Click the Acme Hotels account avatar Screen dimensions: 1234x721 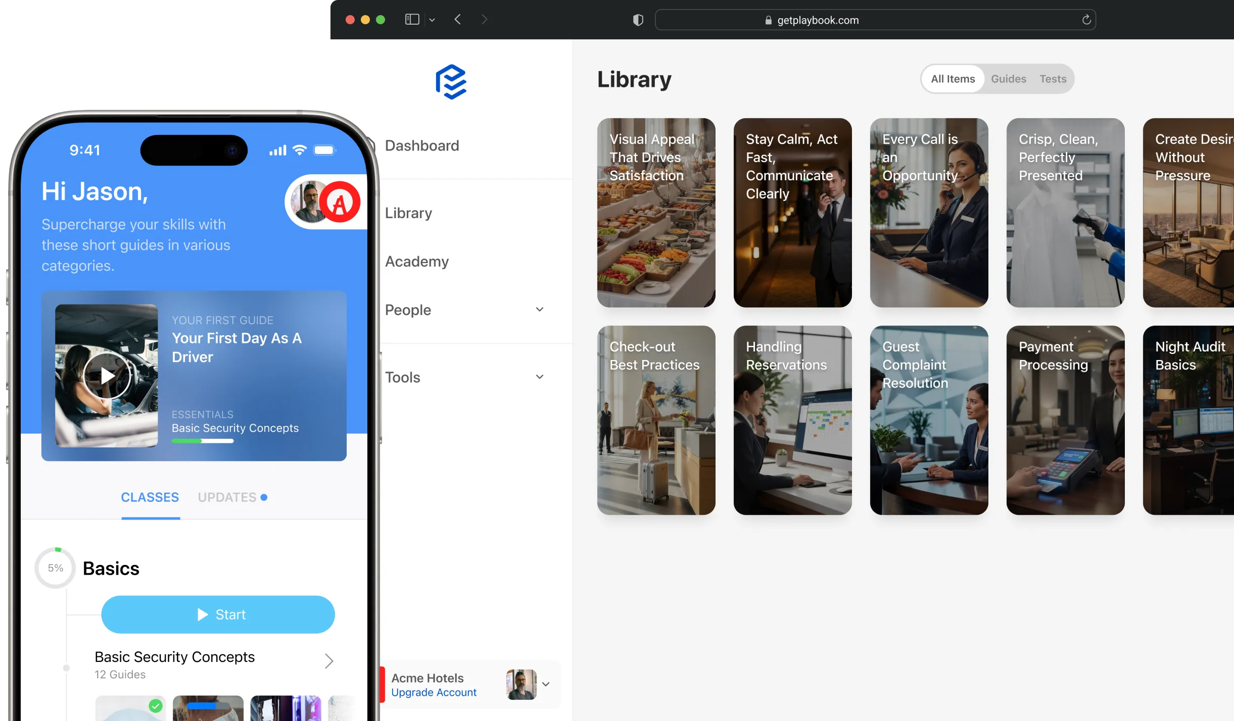520,684
